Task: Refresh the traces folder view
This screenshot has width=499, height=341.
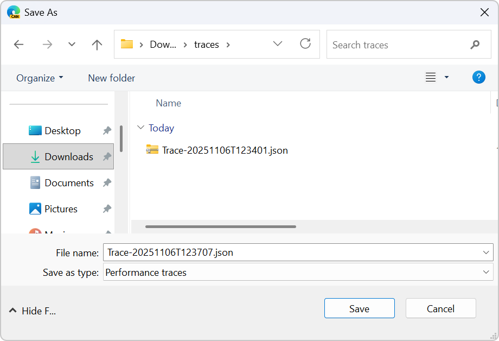Action: point(305,45)
